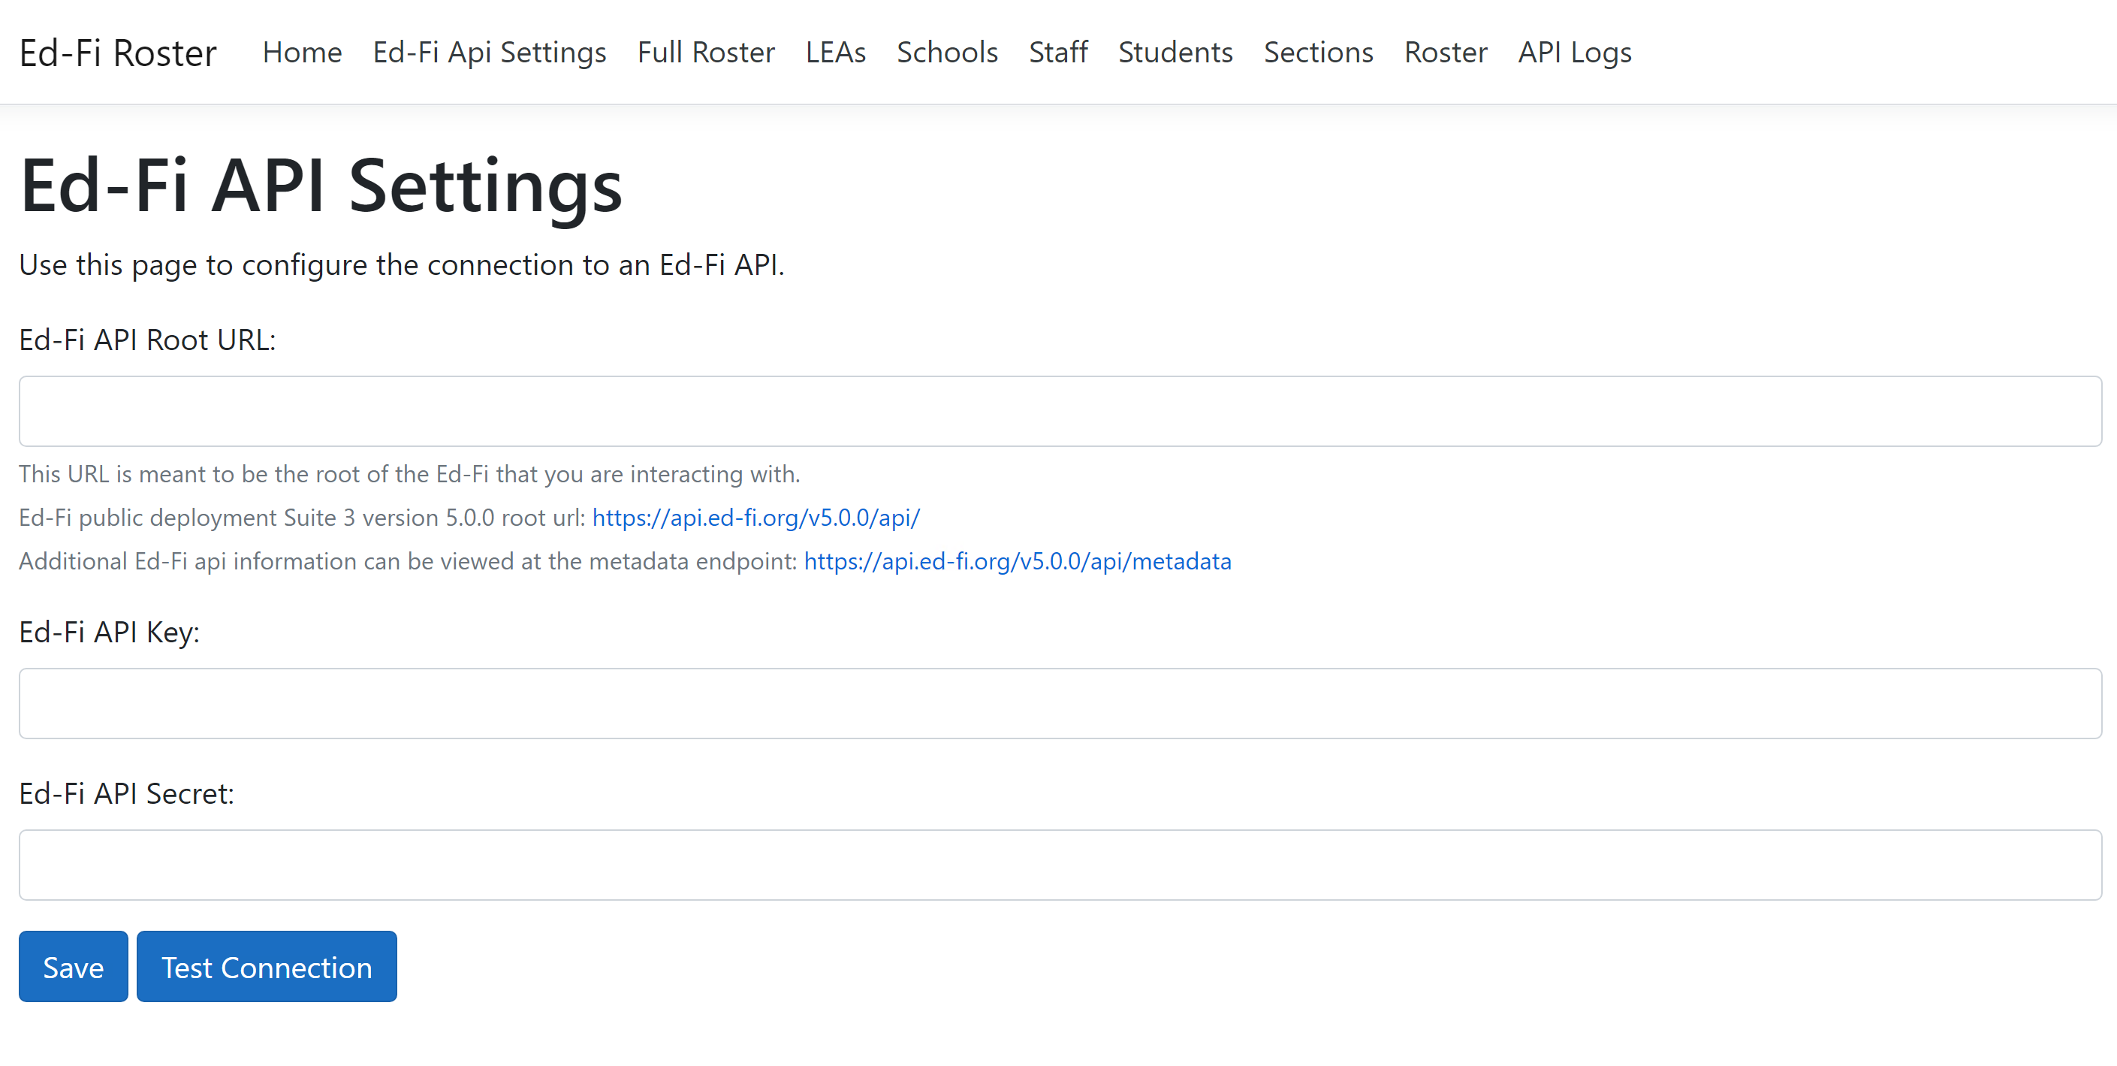The width and height of the screenshot is (2117, 1066).
Task: Navigate to LEAs
Action: point(835,53)
